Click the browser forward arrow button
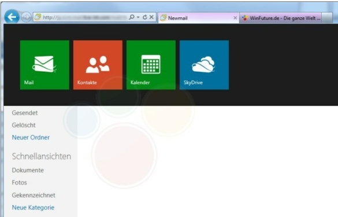This screenshot has width=338, height=217. click(x=26, y=17)
